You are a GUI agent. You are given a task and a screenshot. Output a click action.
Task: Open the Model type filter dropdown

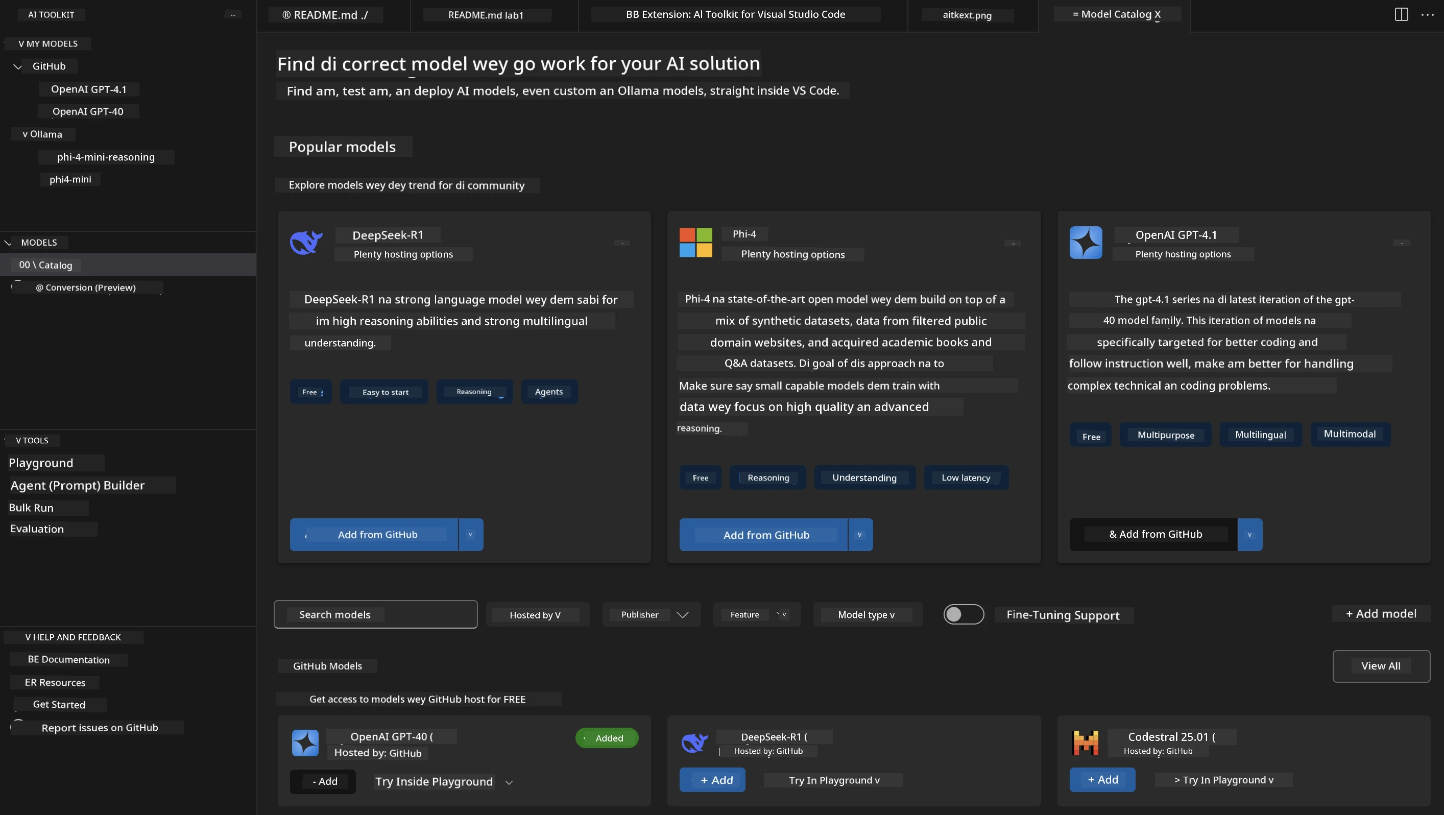pos(867,615)
